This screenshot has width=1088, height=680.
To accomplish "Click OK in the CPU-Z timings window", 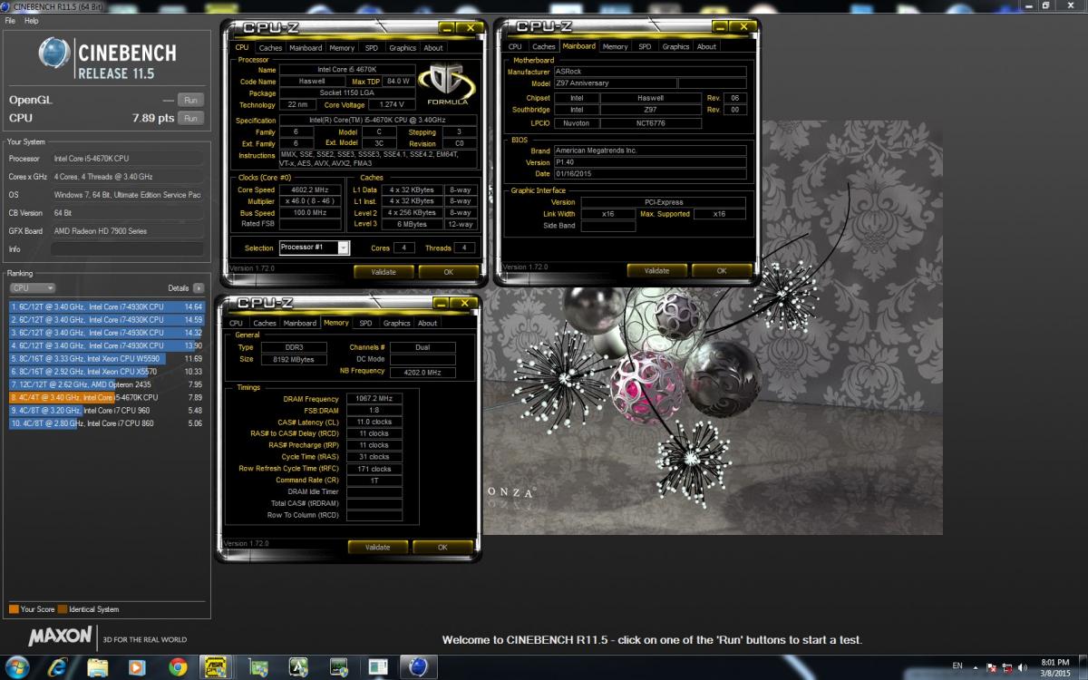I will 442,547.
